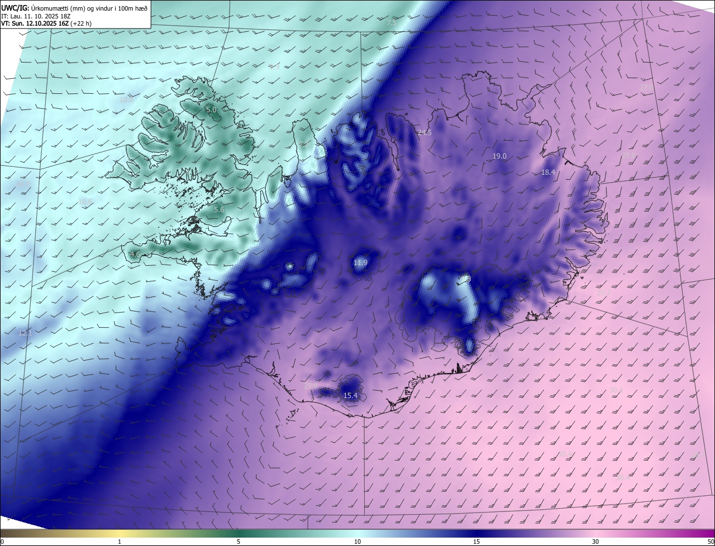Click the 15.4 value label on the south coast

[350, 395]
